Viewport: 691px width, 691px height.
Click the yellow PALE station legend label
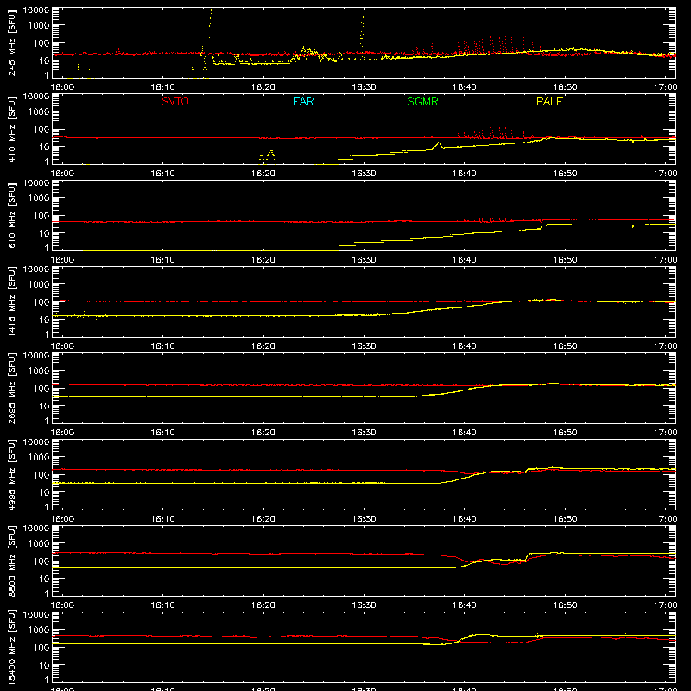pyautogui.click(x=549, y=101)
